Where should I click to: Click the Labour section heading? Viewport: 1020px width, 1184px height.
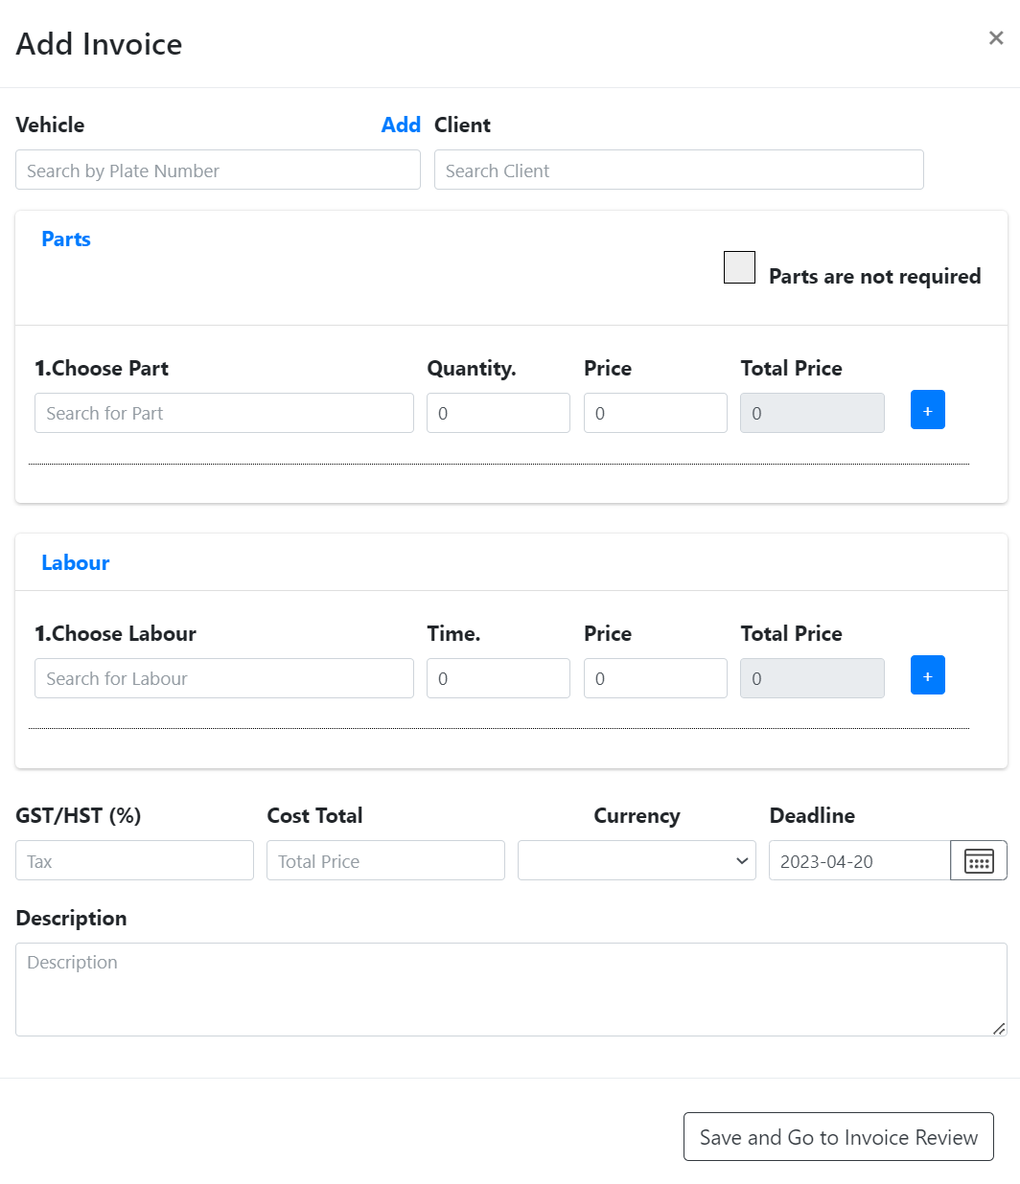75,562
